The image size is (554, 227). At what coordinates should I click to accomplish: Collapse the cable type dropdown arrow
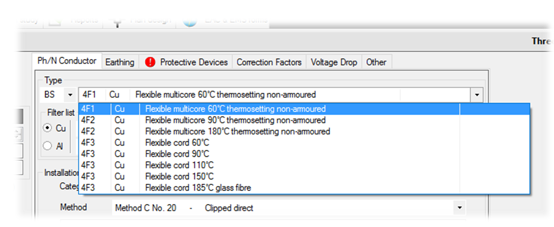pyautogui.click(x=477, y=95)
